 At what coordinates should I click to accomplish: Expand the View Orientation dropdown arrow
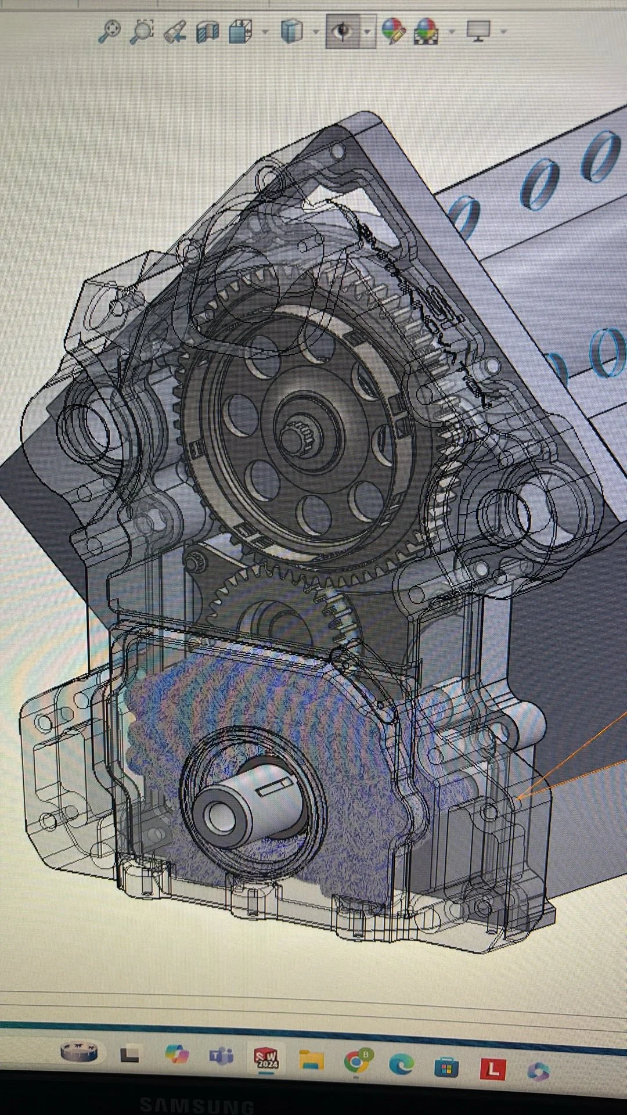click(x=265, y=32)
